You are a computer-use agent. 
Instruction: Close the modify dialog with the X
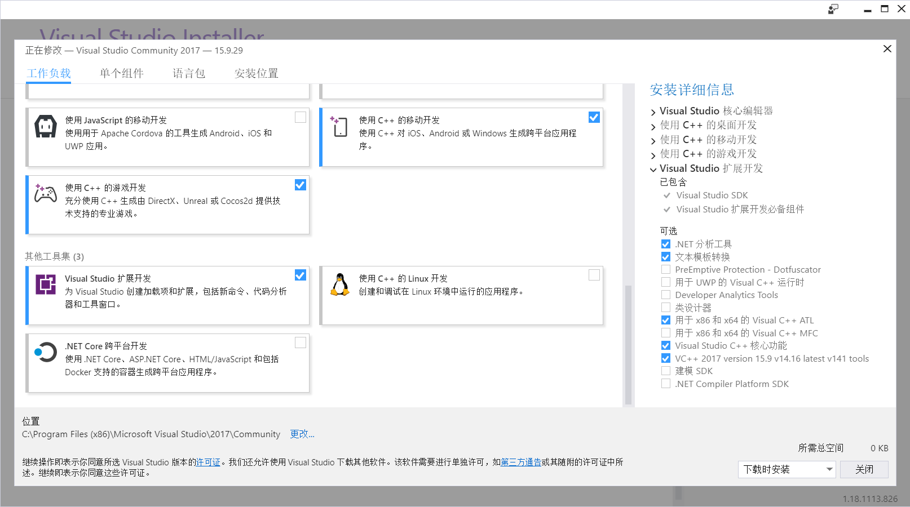887,49
